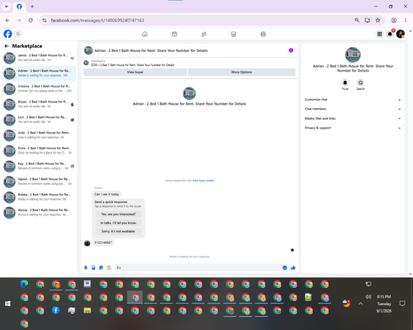
Task: Open Jamie's conversation
Action: [x=39, y=58]
